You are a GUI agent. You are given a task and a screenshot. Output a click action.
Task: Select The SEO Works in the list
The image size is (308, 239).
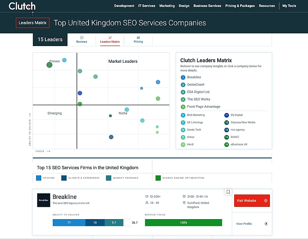[x=198, y=99]
